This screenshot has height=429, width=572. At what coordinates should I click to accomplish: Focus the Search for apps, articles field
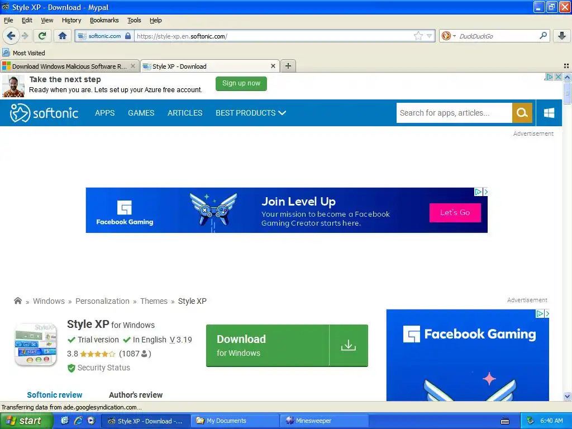click(454, 113)
